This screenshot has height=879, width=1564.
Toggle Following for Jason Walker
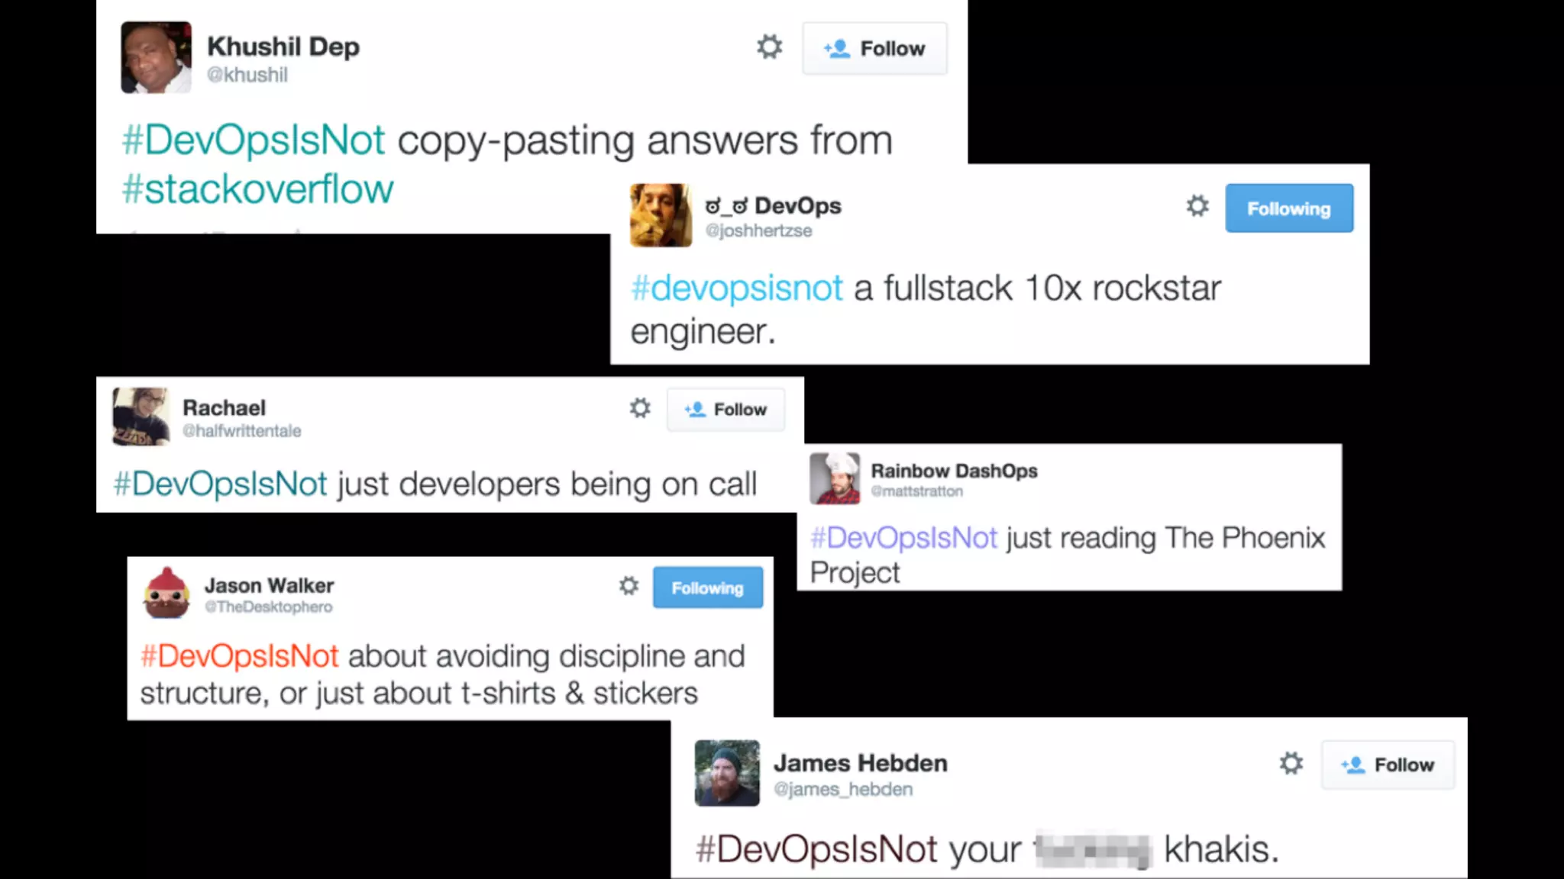click(707, 588)
